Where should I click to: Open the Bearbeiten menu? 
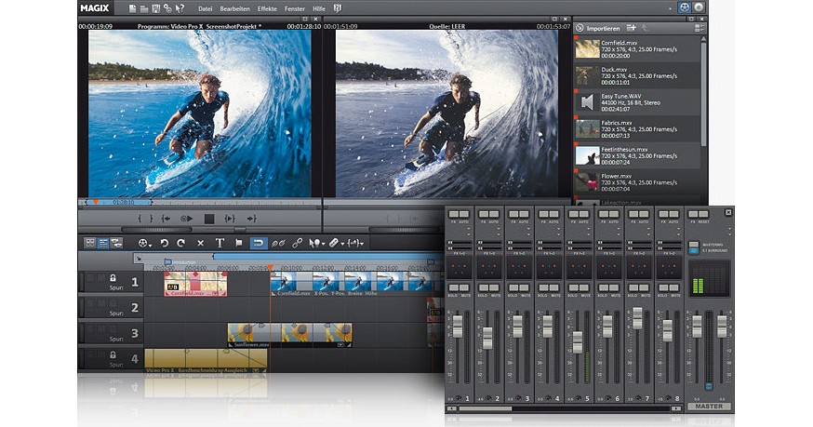235,8
